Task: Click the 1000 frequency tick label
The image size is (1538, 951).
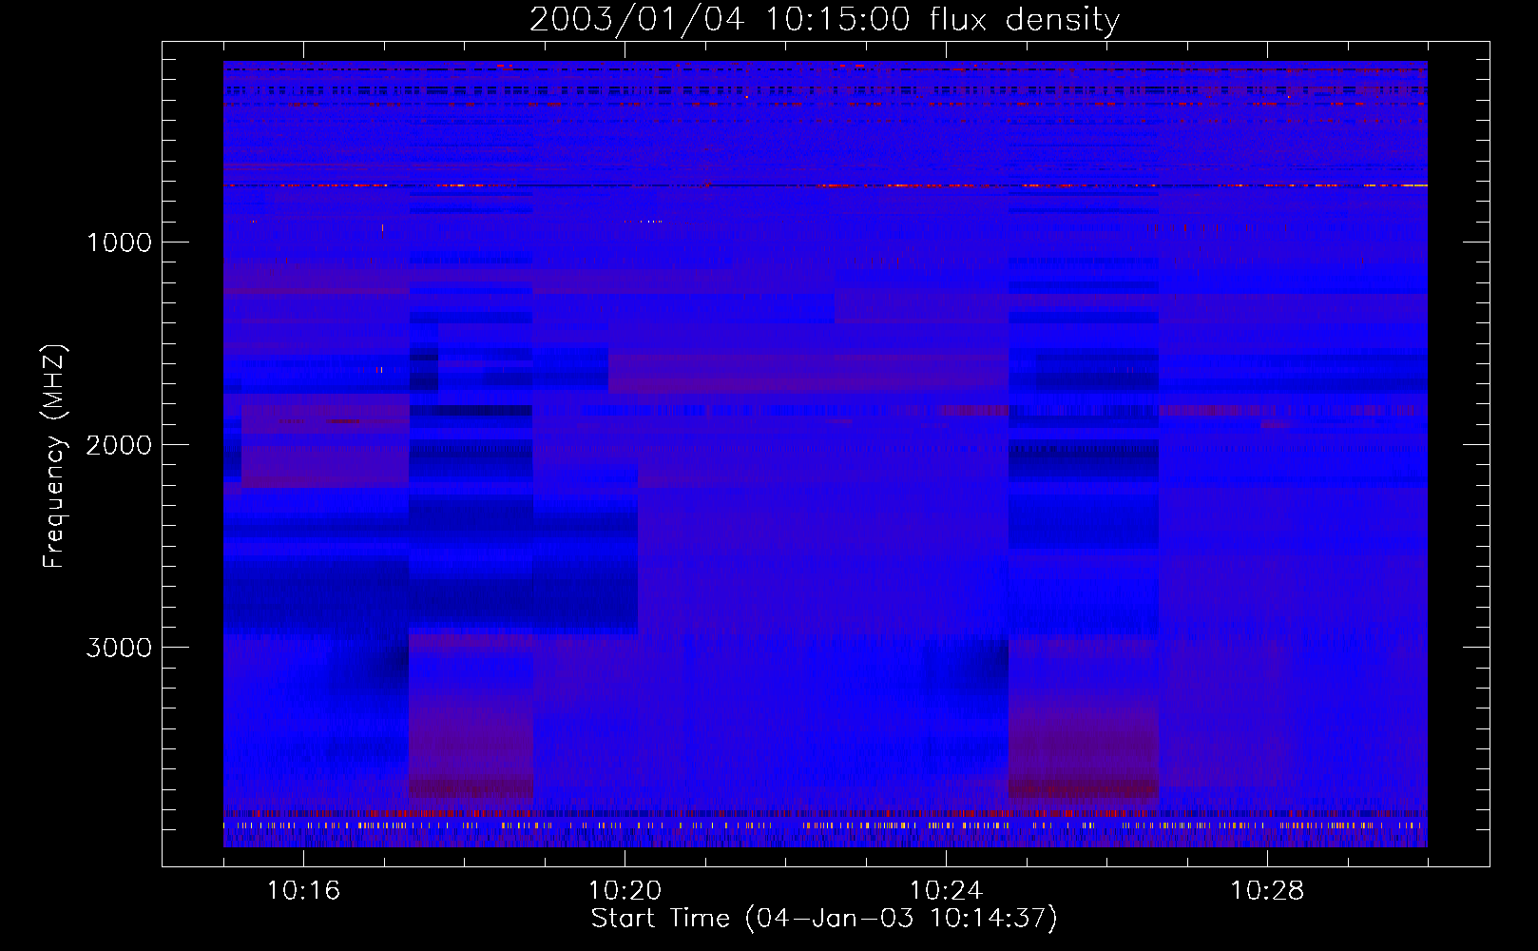Action: point(119,243)
